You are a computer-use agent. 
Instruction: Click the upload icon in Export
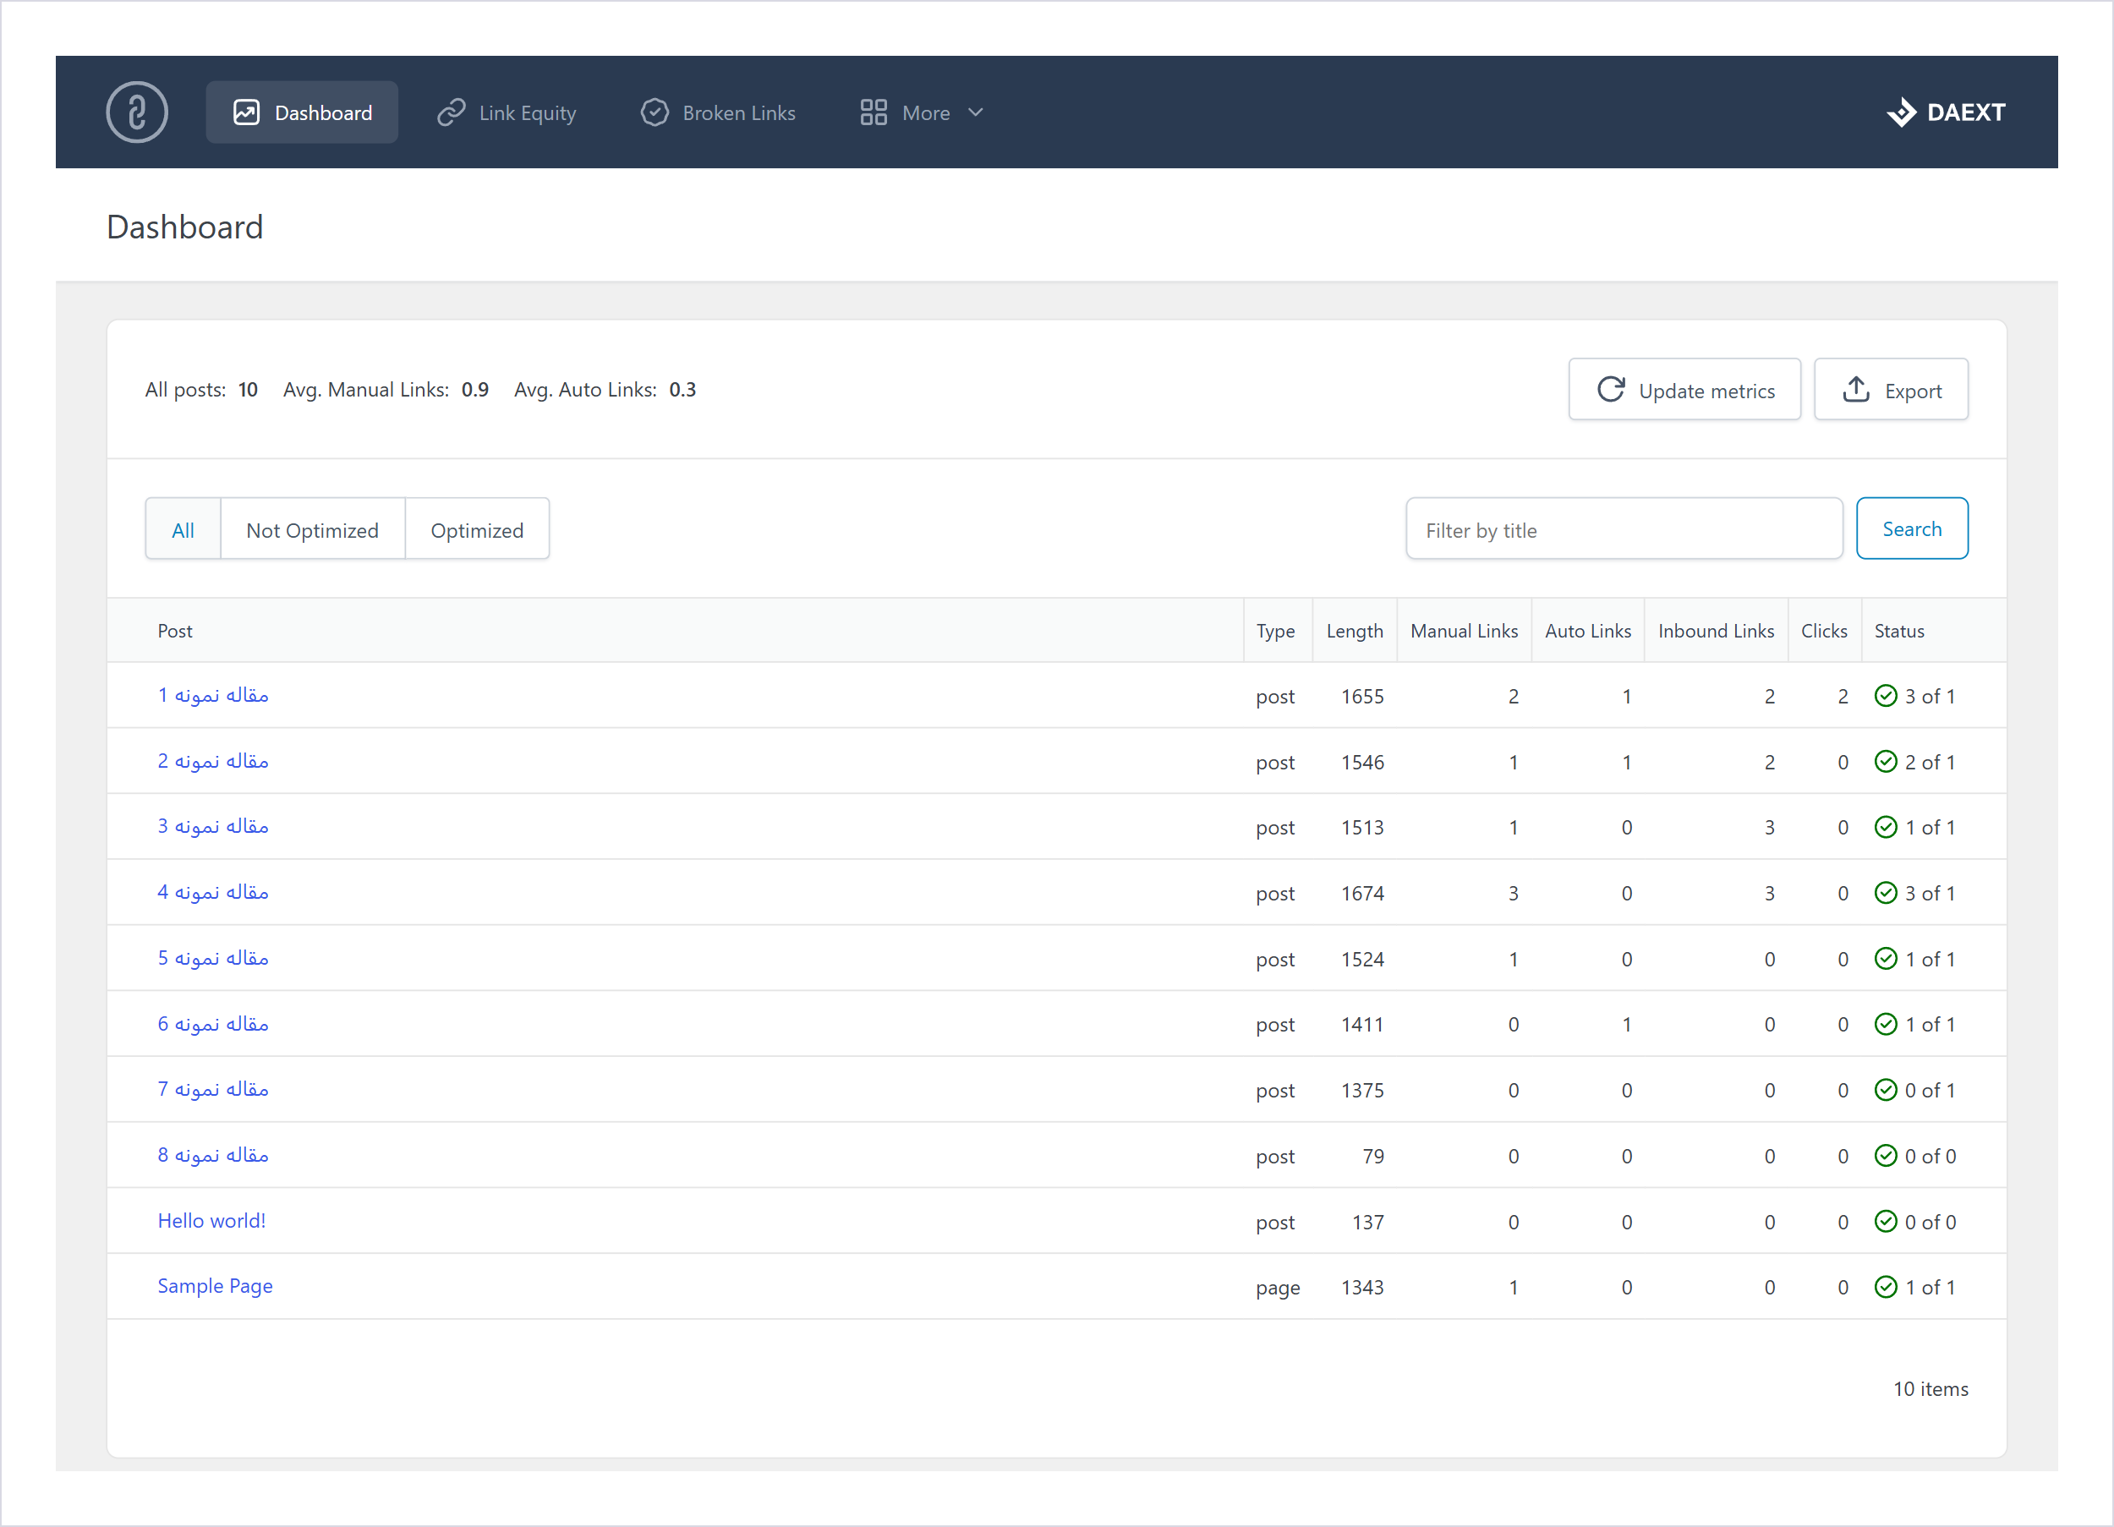(x=1856, y=390)
